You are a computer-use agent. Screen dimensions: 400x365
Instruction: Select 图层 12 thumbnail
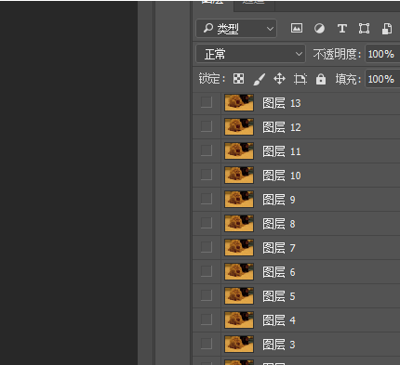point(239,126)
